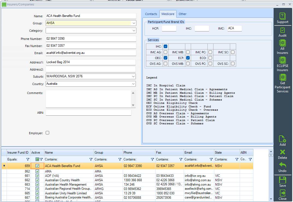Open the Phone column filter icon
Viewport: 293px width, 202px height.
152,159
